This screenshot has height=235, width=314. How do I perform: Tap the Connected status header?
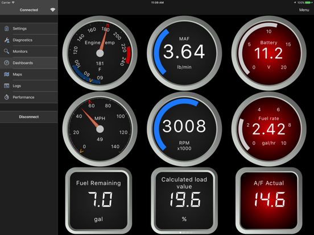click(x=29, y=10)
